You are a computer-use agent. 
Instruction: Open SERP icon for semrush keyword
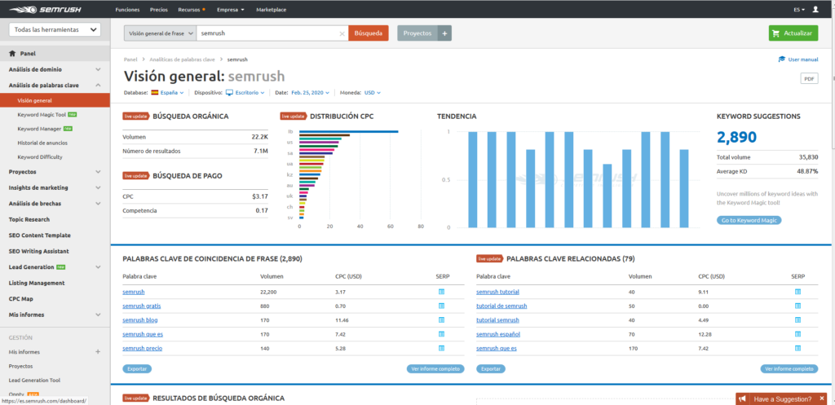click(x=441, y=292)
